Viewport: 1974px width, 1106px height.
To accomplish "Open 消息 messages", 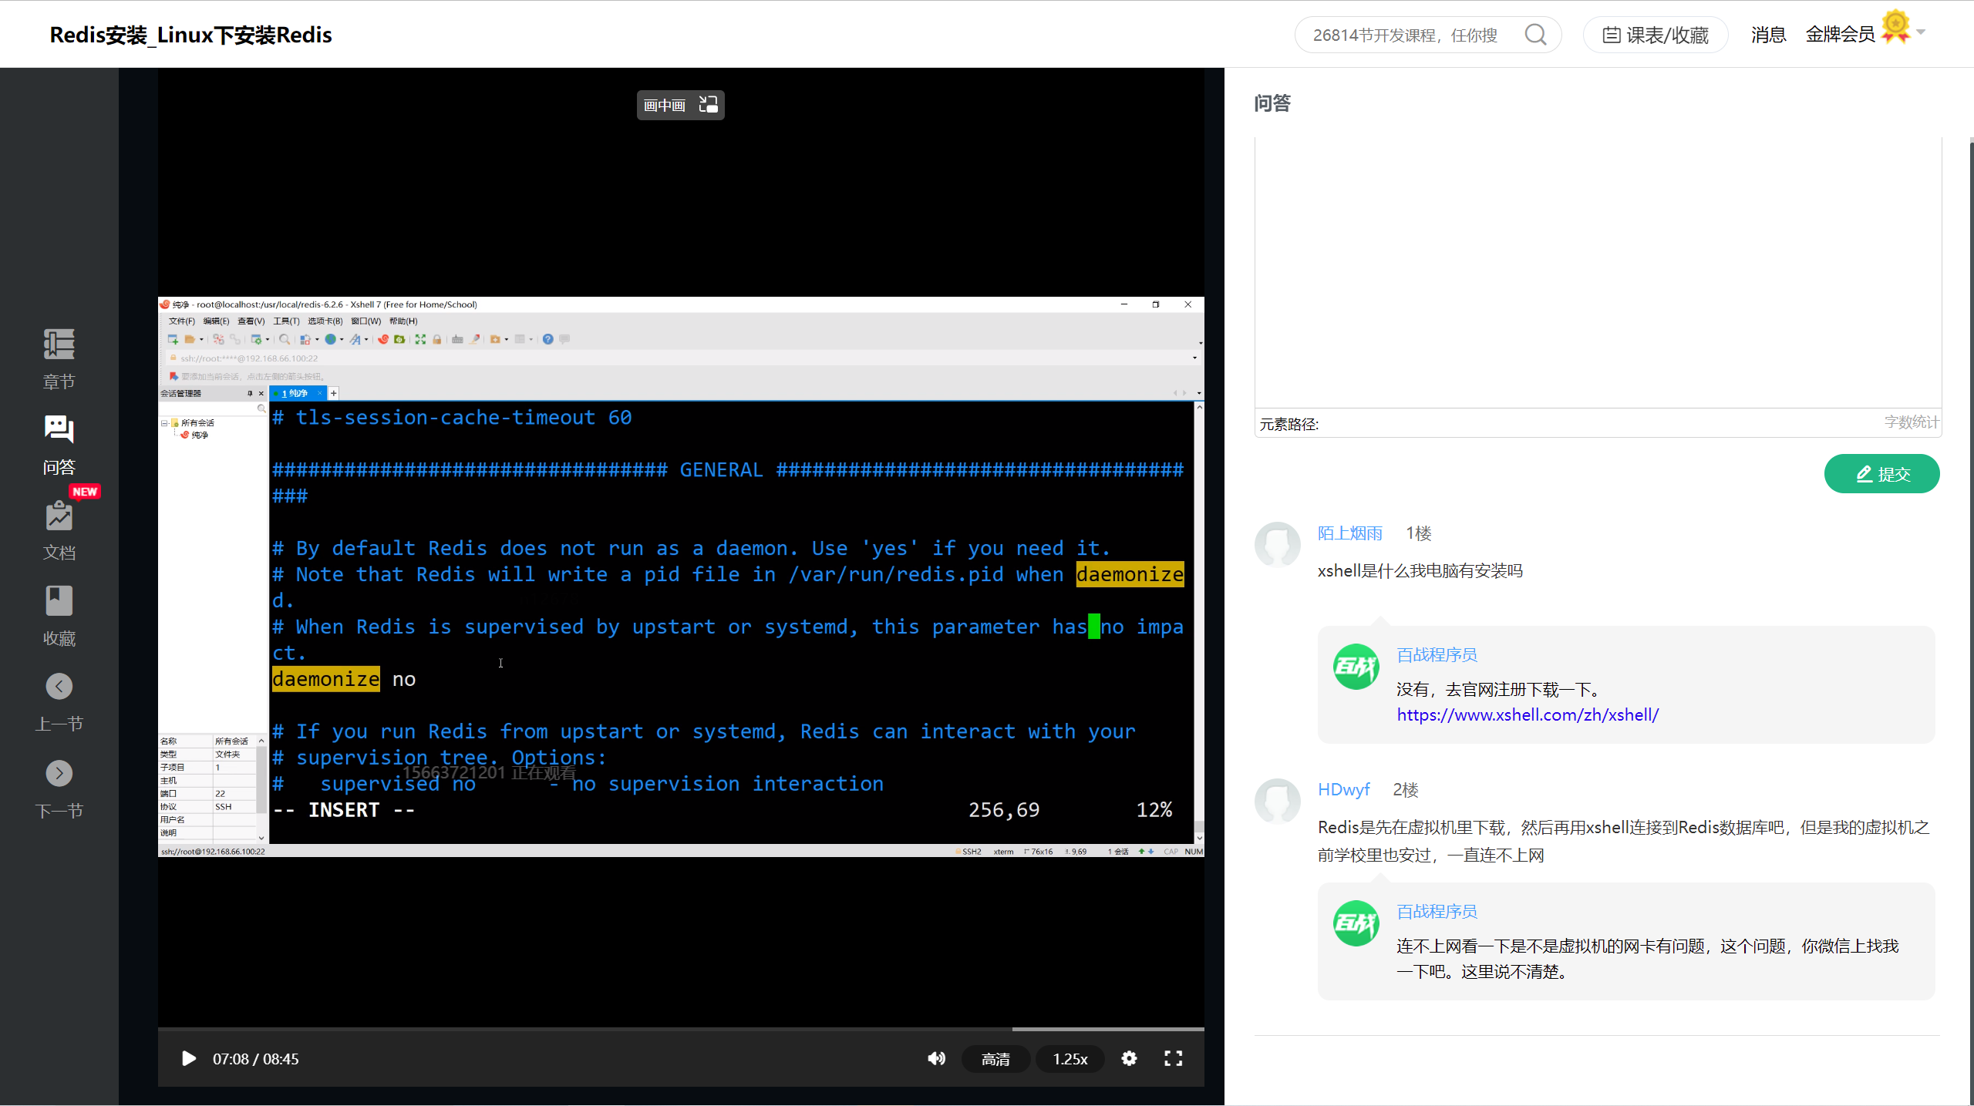I will click(x=1768, y=35).
